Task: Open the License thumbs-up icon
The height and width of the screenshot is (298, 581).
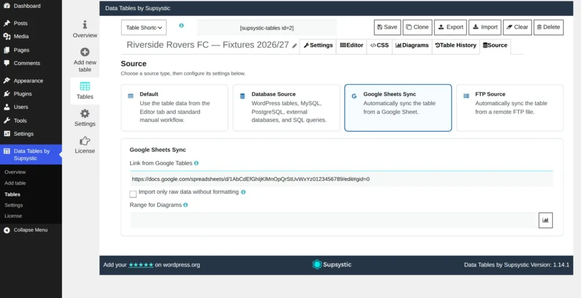Action: (x=85, y=141)
